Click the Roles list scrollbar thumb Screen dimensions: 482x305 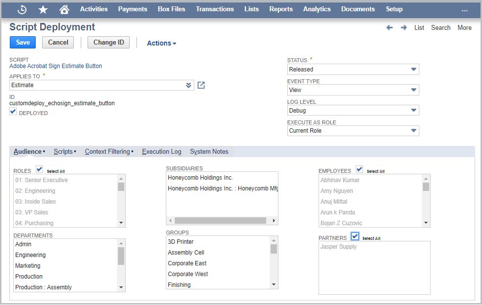[121, 187]
